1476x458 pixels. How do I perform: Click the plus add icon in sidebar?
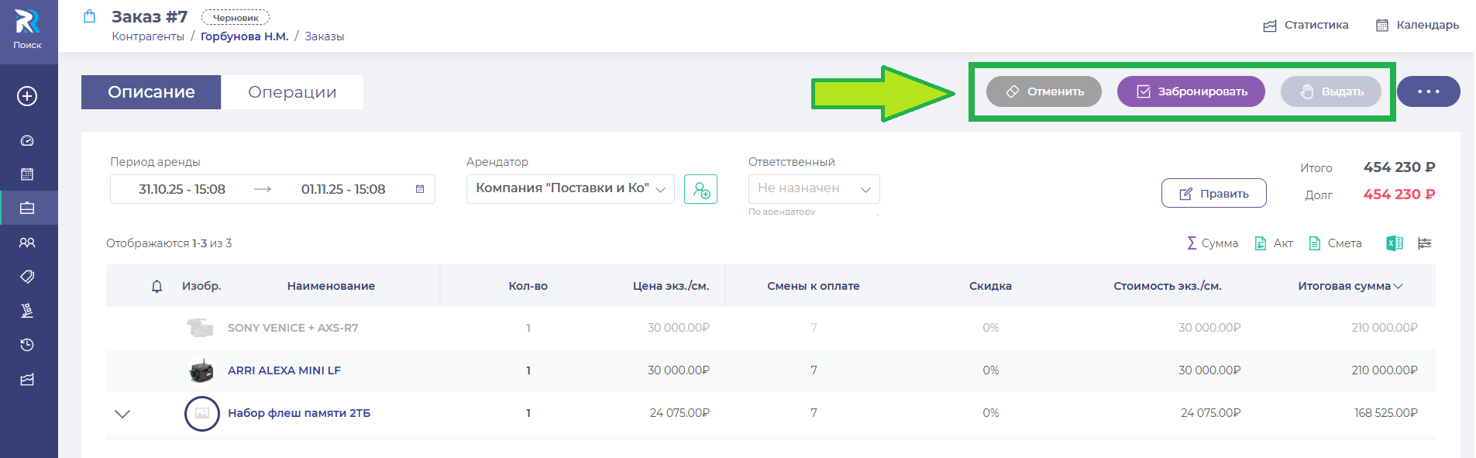[x=27, y=96]
